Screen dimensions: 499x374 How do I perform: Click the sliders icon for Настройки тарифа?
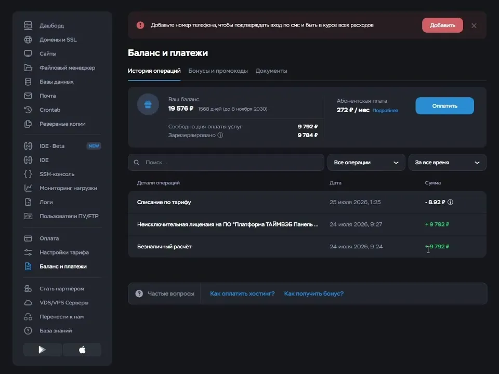28,252
